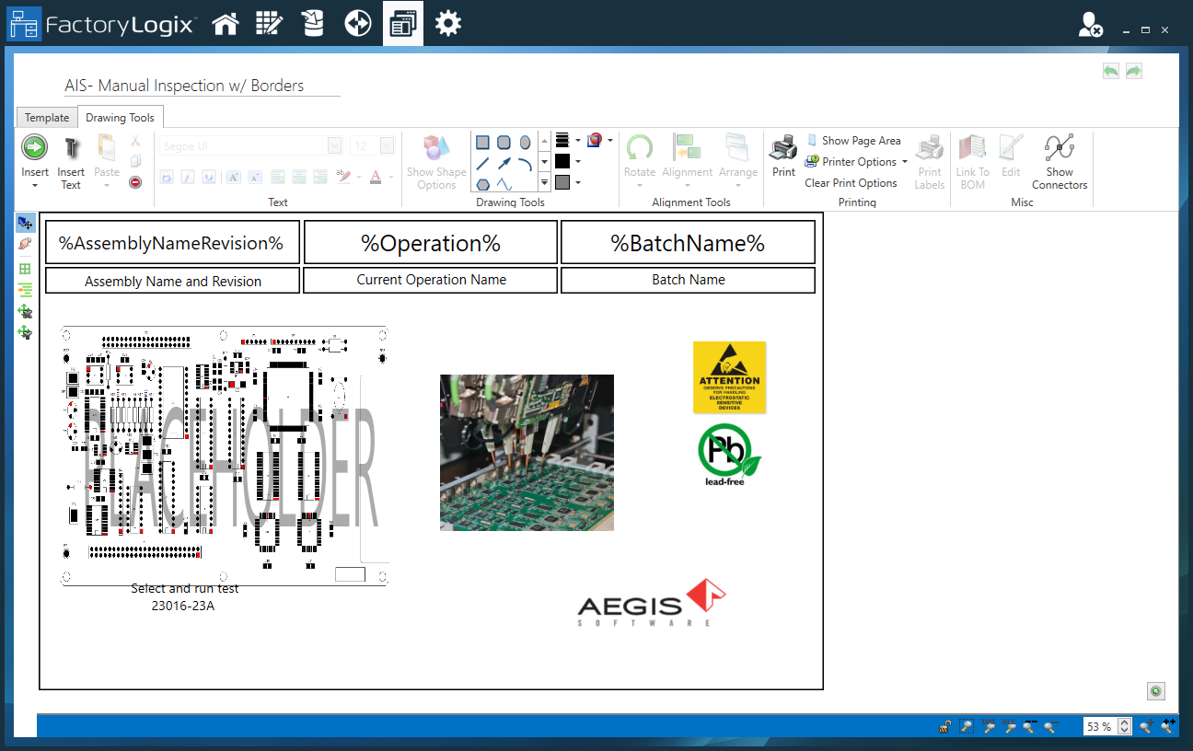Open the Settings gear in the top navigation
The image size is (1193, 751).
tap(448, 23)
